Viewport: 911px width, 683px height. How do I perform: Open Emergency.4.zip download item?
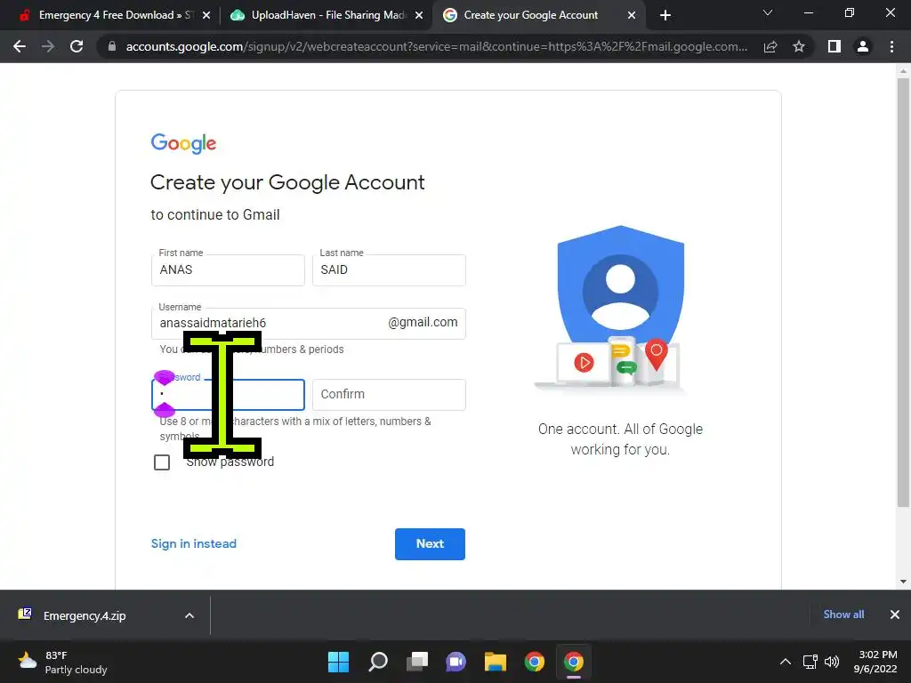coord(85,615)
